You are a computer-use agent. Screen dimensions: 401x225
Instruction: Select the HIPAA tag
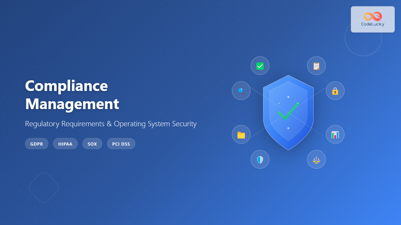click(65, 144)
